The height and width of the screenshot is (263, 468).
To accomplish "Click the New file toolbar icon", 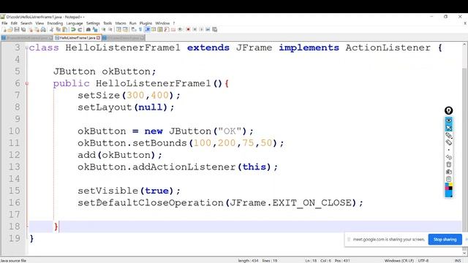I will pyautogui.click(x=4, y=29).
